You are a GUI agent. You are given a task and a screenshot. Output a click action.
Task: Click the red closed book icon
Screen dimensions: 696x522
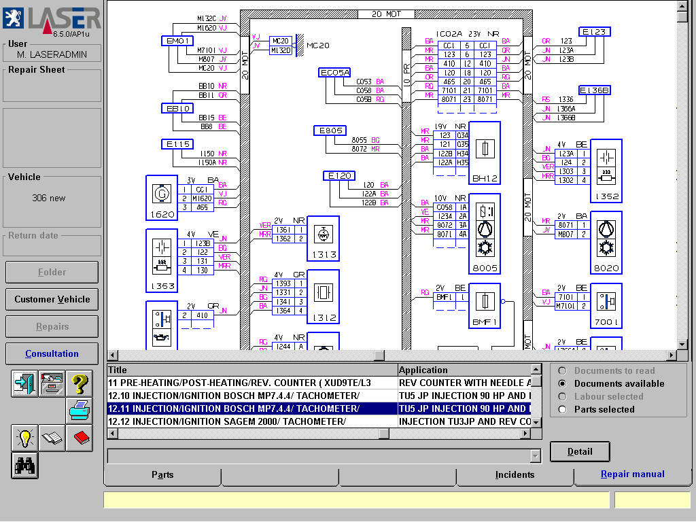click(x=80, y=438)
